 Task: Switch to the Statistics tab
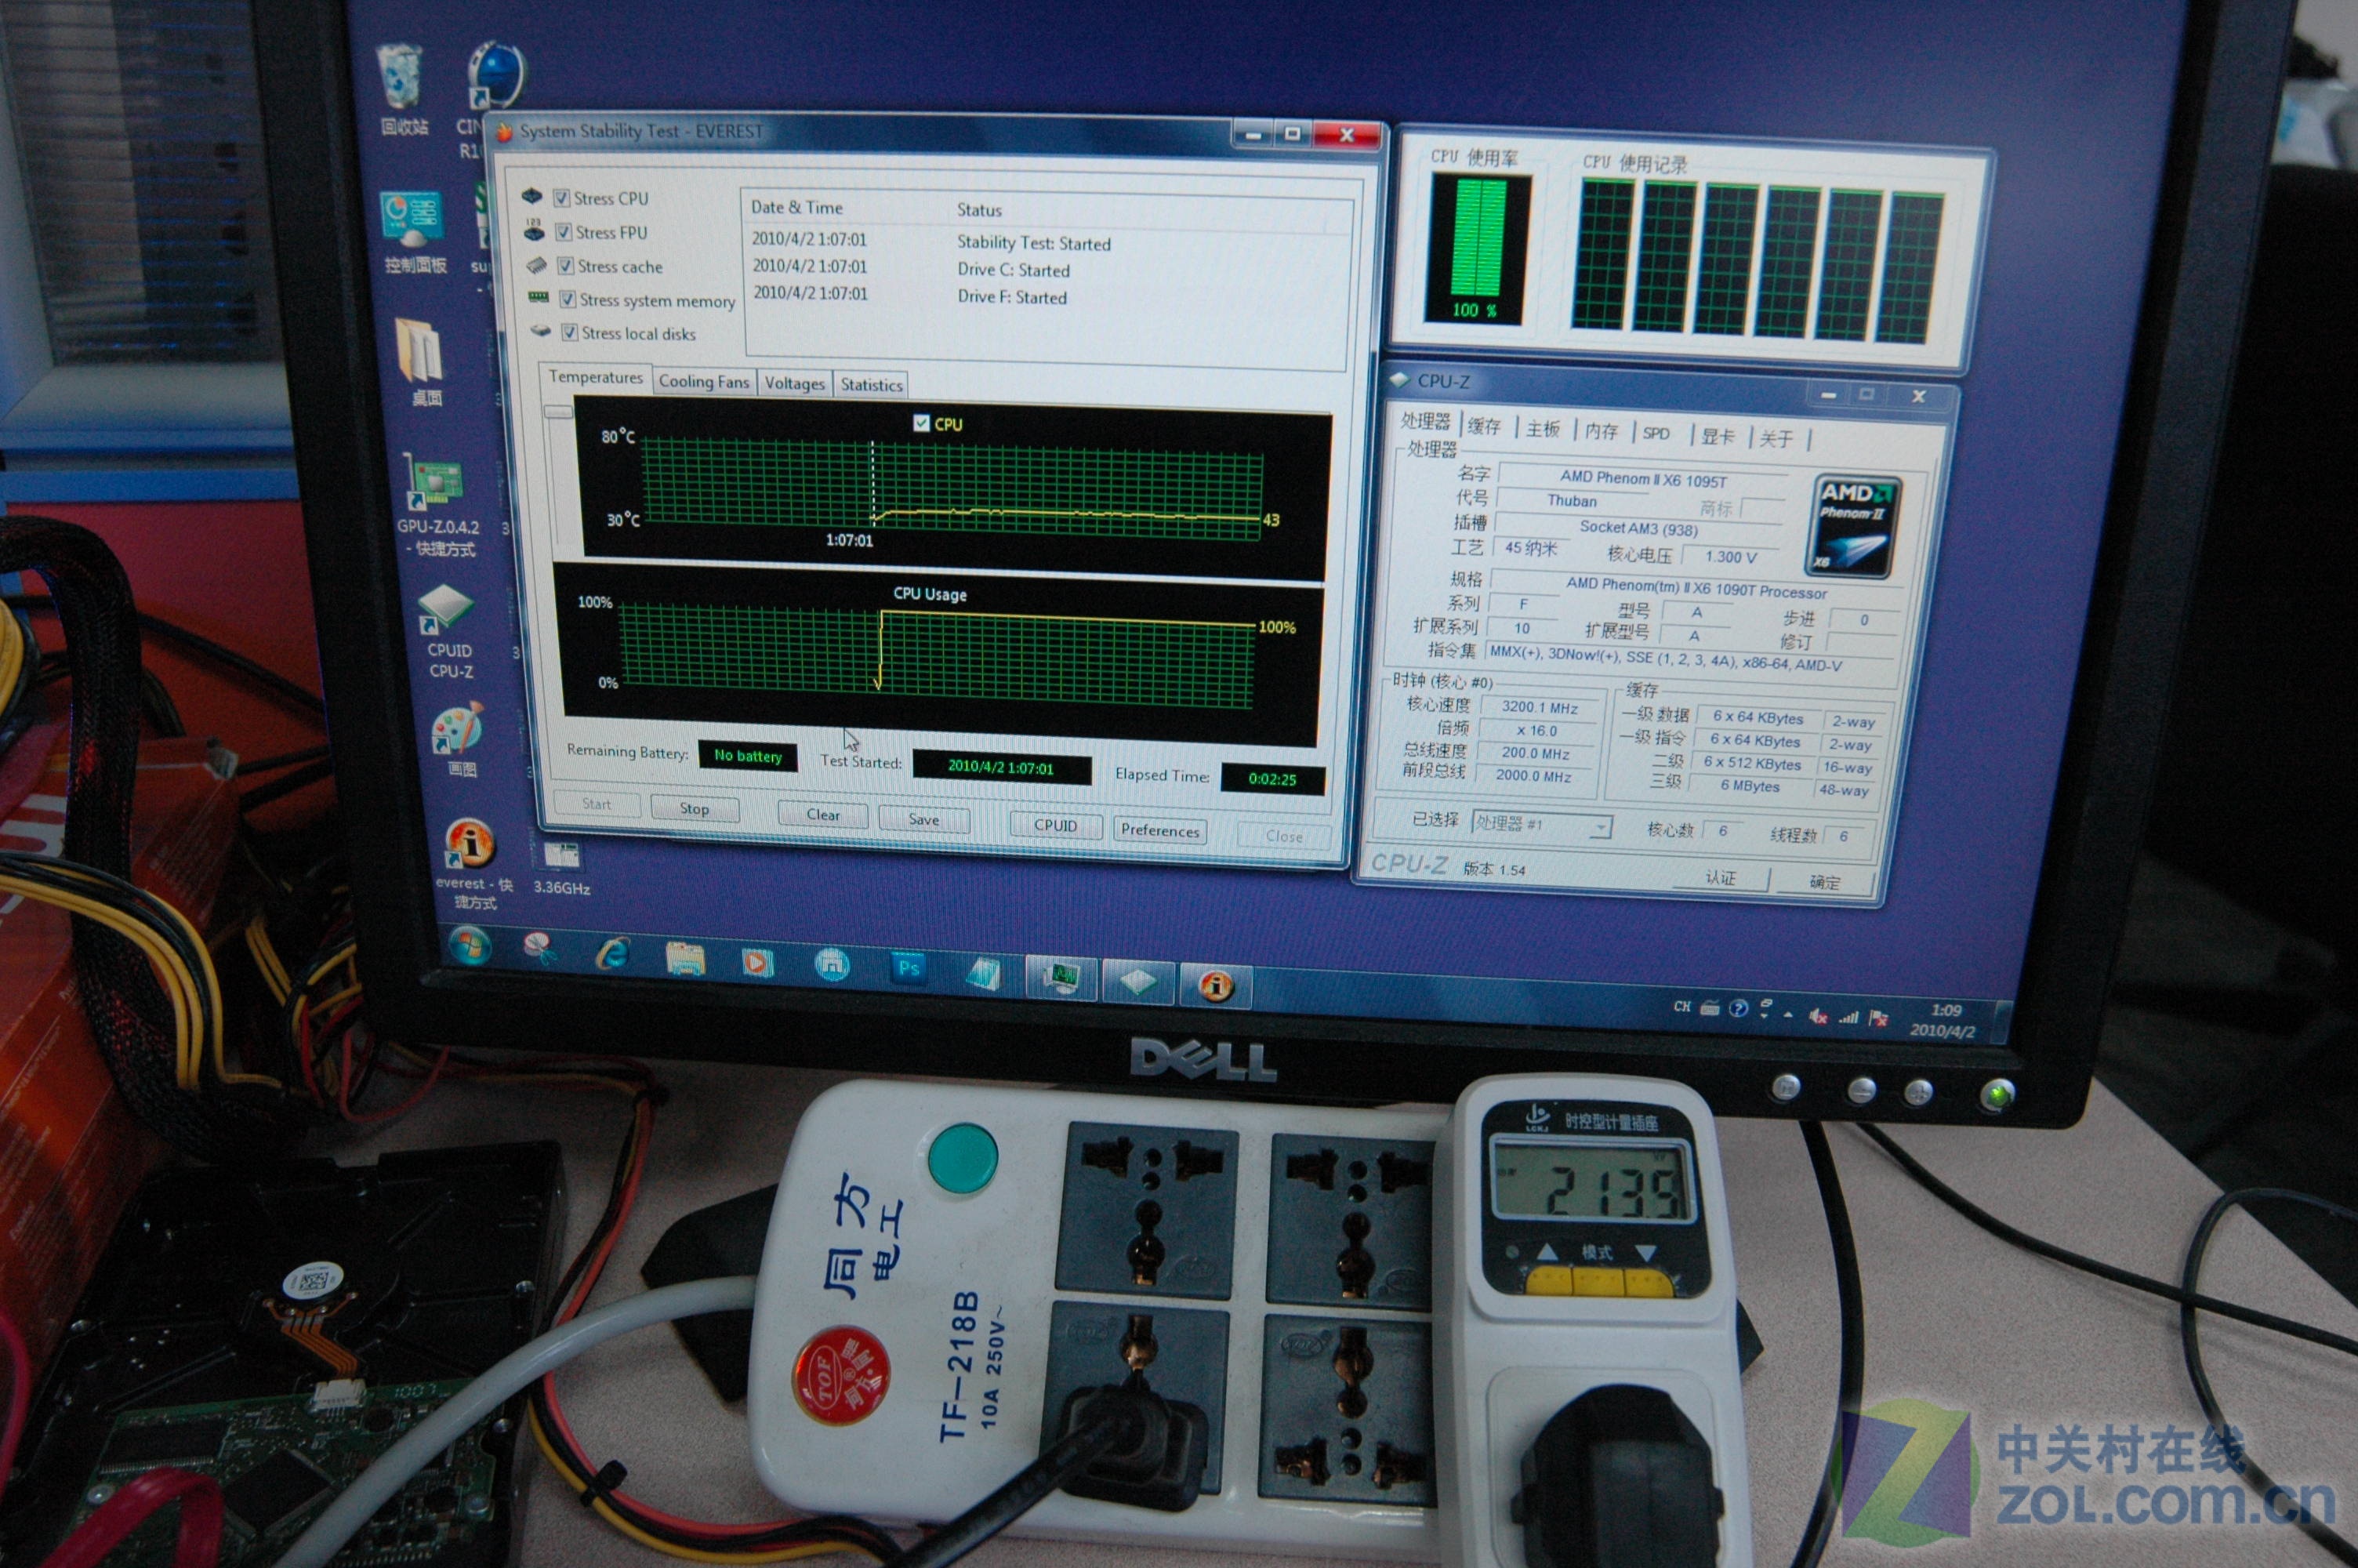[872, 385]
